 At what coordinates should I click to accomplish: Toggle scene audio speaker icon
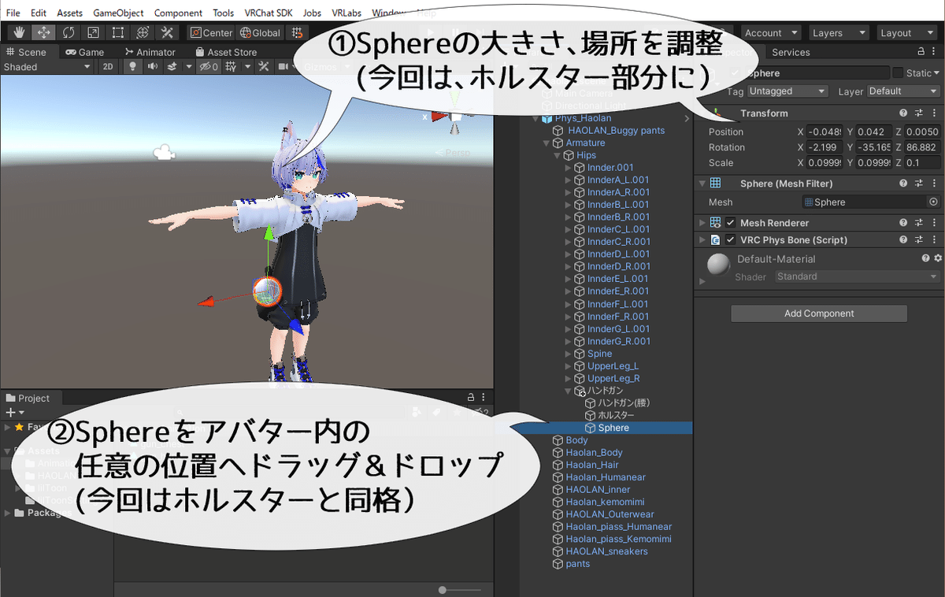(152, 67)
